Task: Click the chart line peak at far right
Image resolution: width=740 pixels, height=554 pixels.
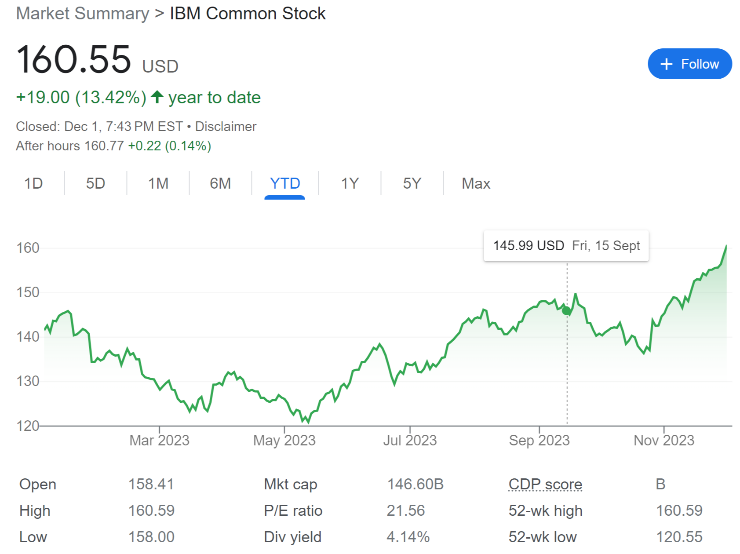Action: (726, 246)
